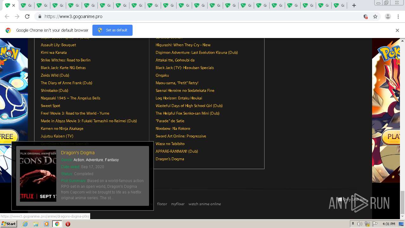Reload the current page
Screen dimensions: 405x228
[27, 16]
